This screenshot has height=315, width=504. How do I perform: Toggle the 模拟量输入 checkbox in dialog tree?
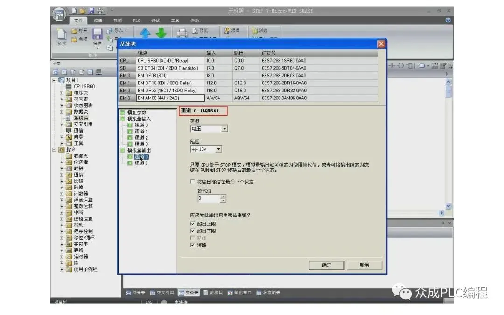[122, 119]
